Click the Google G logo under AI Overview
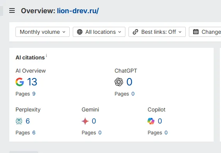Viewport: 221px width, 153px height. [20, 82]
